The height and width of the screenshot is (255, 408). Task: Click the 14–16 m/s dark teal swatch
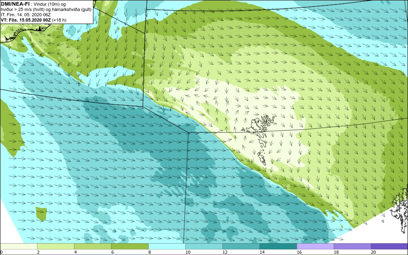click(278, 246)
